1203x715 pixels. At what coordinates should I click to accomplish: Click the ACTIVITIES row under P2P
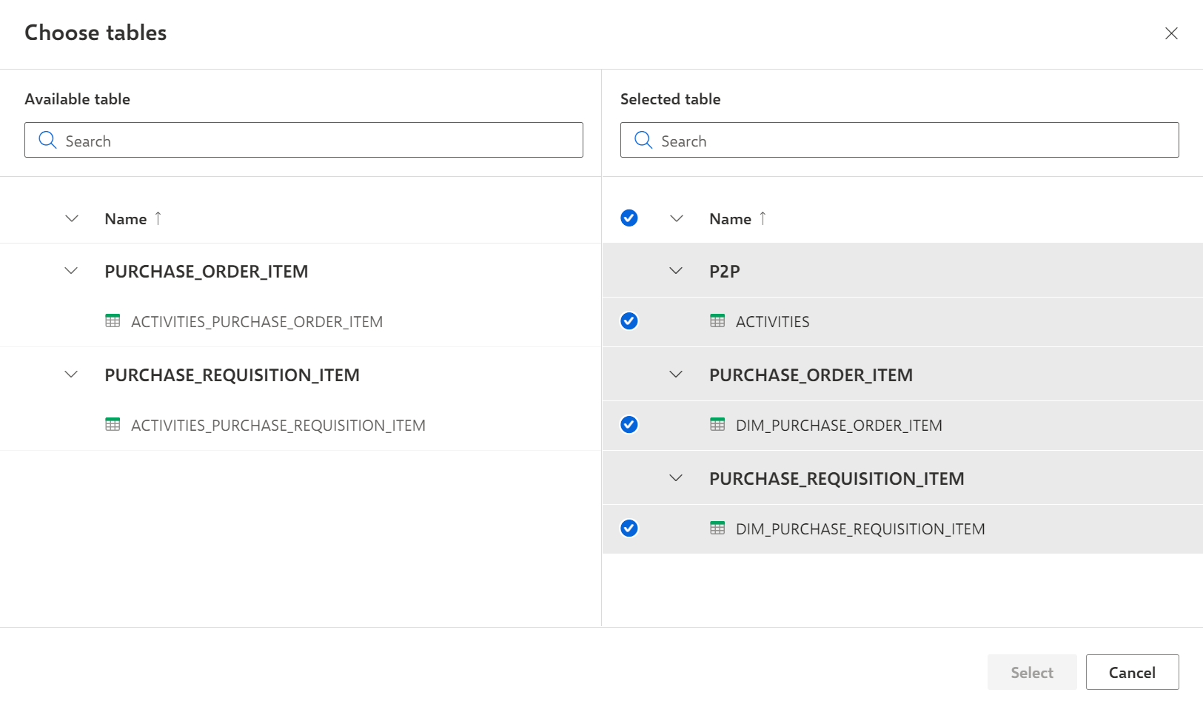point(902,321)
